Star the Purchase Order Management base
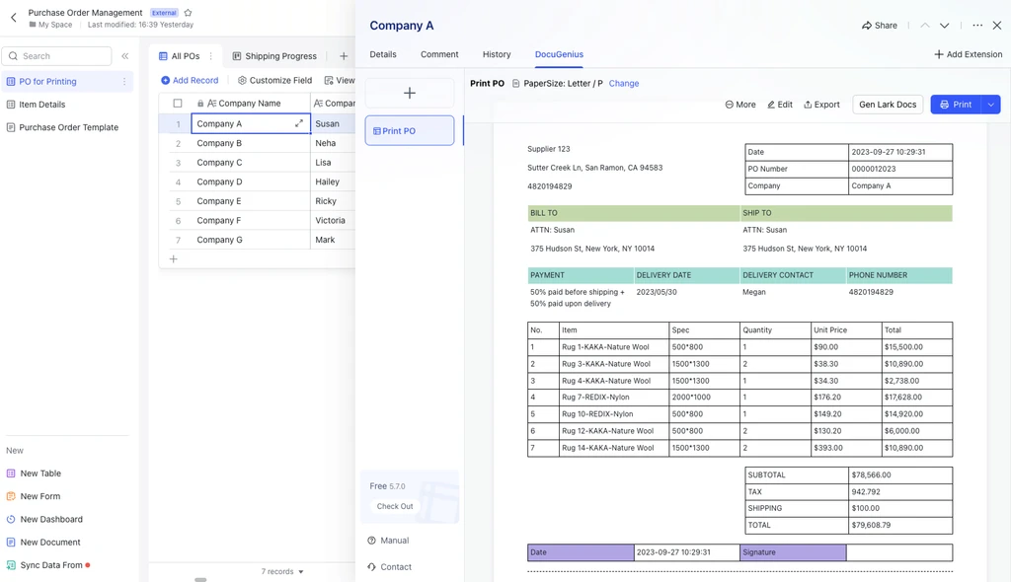Image resolution: width=1011 pixels, height=582 pixels. (x=188, y=12)
